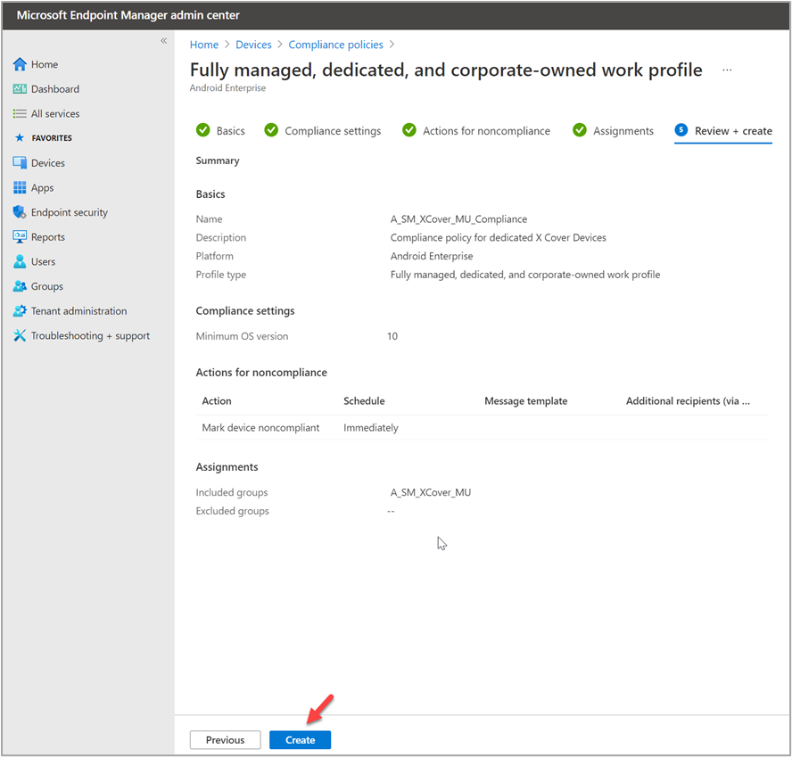Click the Previous button
Viewport: 792px width, 757px height.
(226, 740)
